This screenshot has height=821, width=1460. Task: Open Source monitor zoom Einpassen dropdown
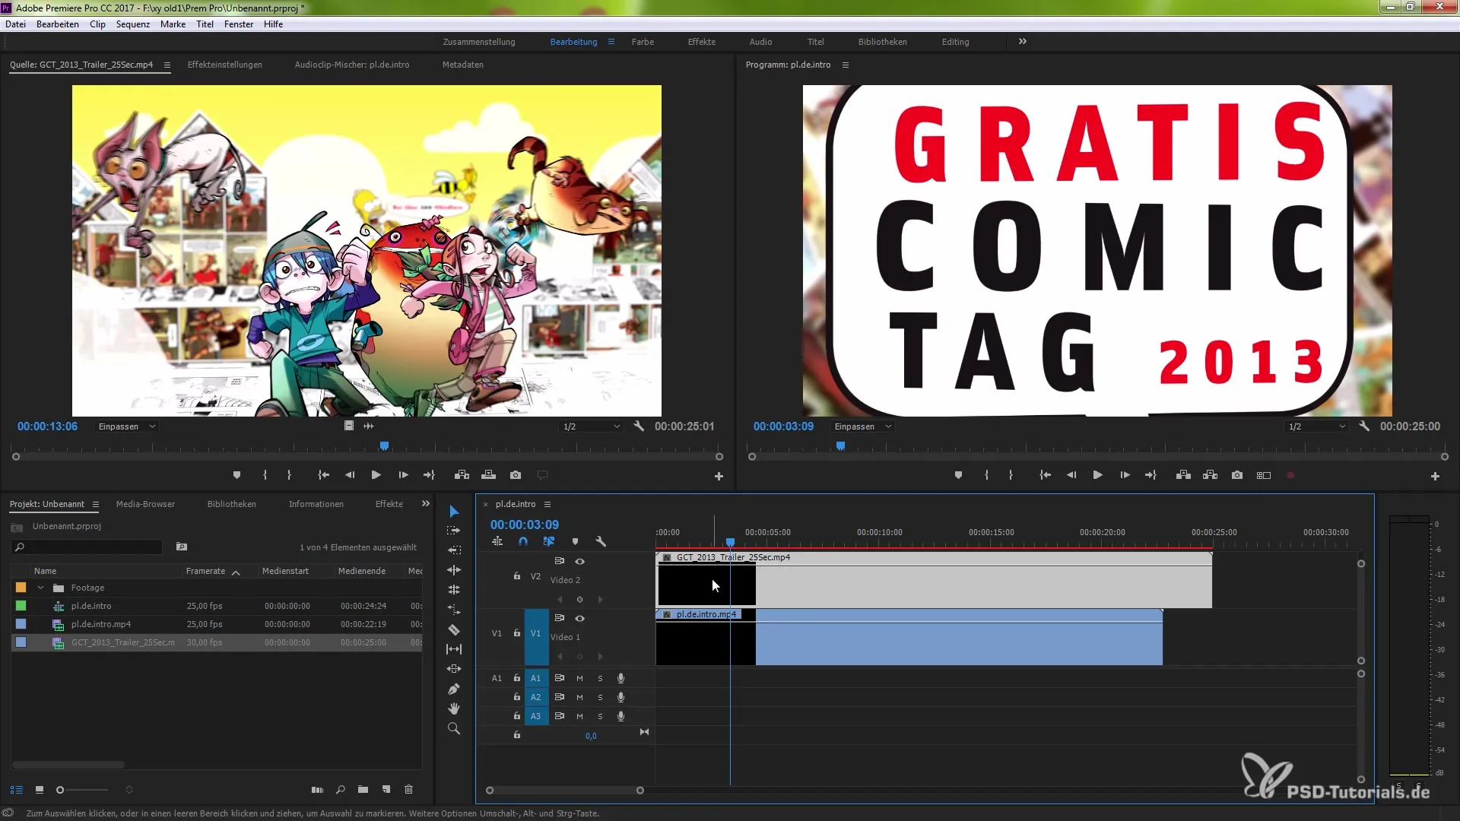tap(126, 426)
